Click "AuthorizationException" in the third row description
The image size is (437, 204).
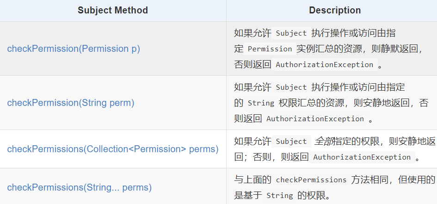pyautogui.click(x=362, y=157)
